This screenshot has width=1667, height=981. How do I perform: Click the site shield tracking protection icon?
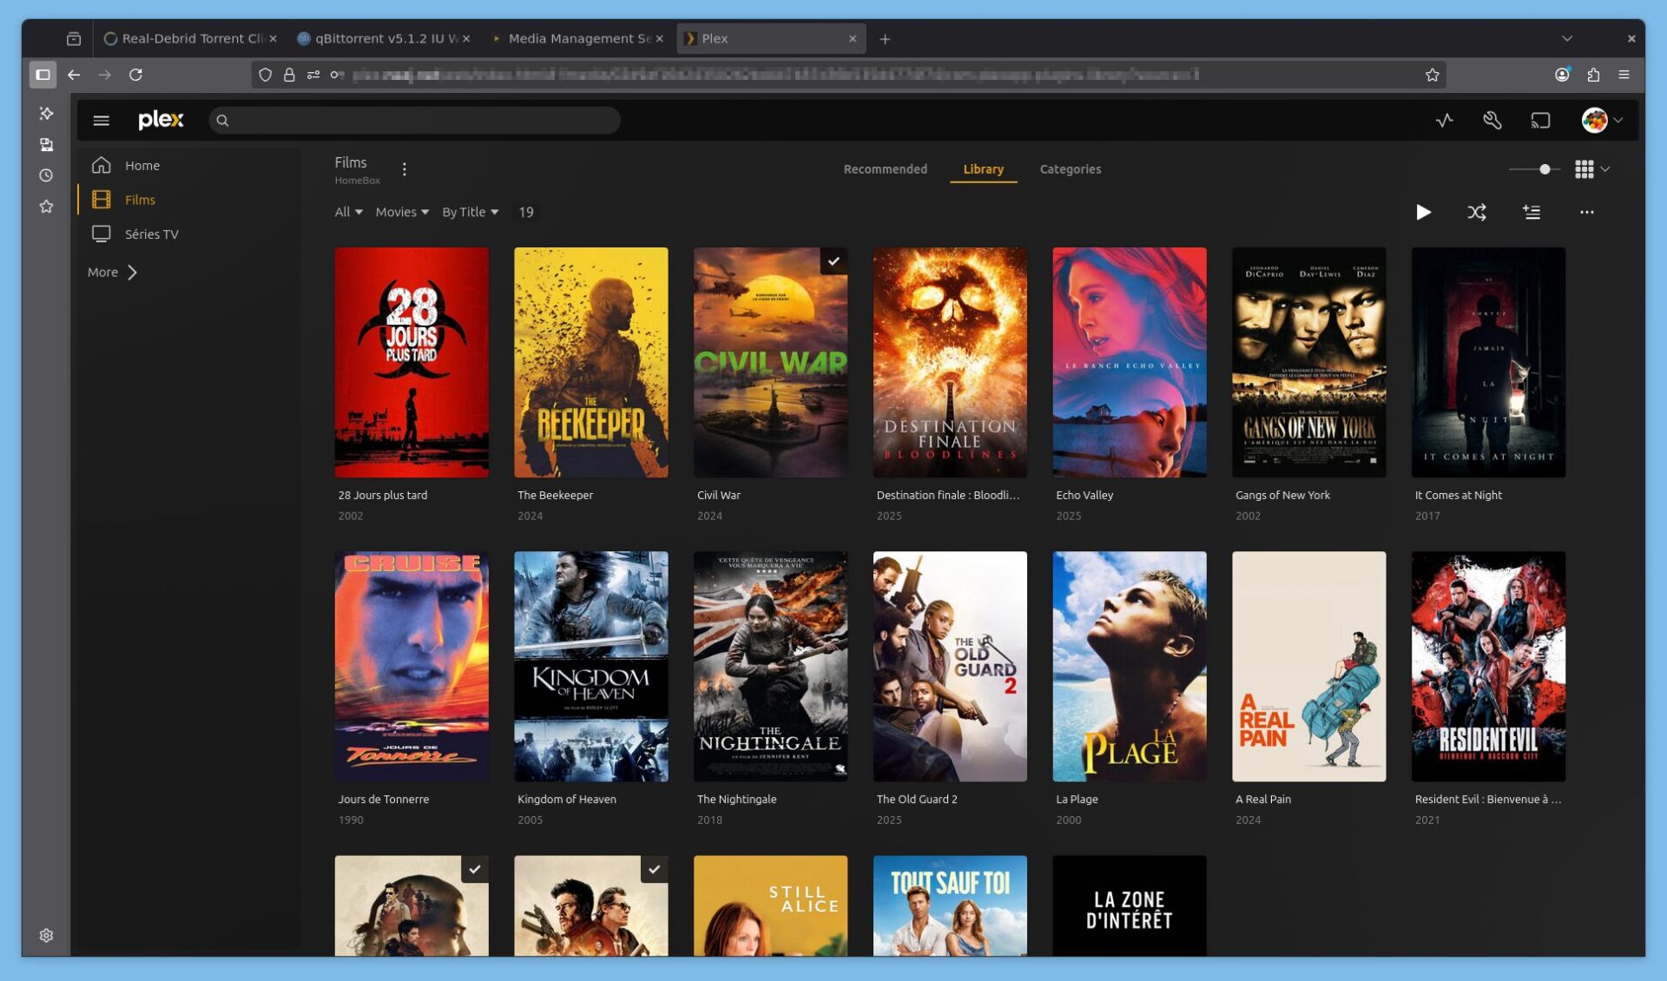point(266,75)
